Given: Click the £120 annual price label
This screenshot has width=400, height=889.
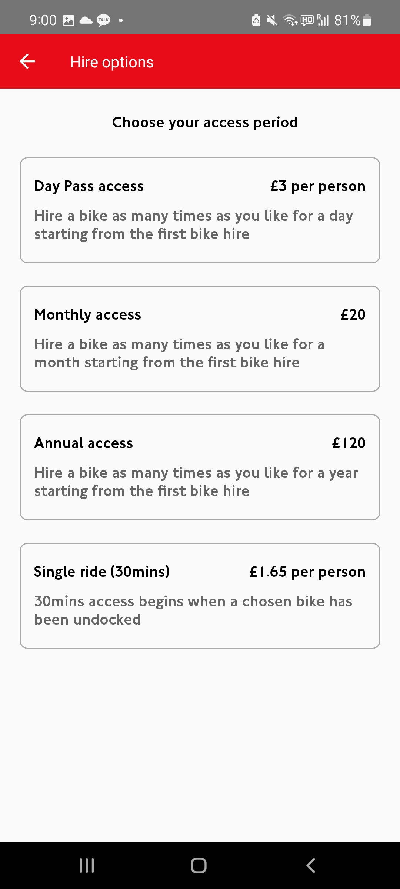Looking at the screenshot, I should [x=349, y=443].
